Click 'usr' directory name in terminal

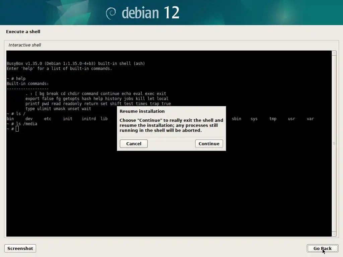[291, 119]
